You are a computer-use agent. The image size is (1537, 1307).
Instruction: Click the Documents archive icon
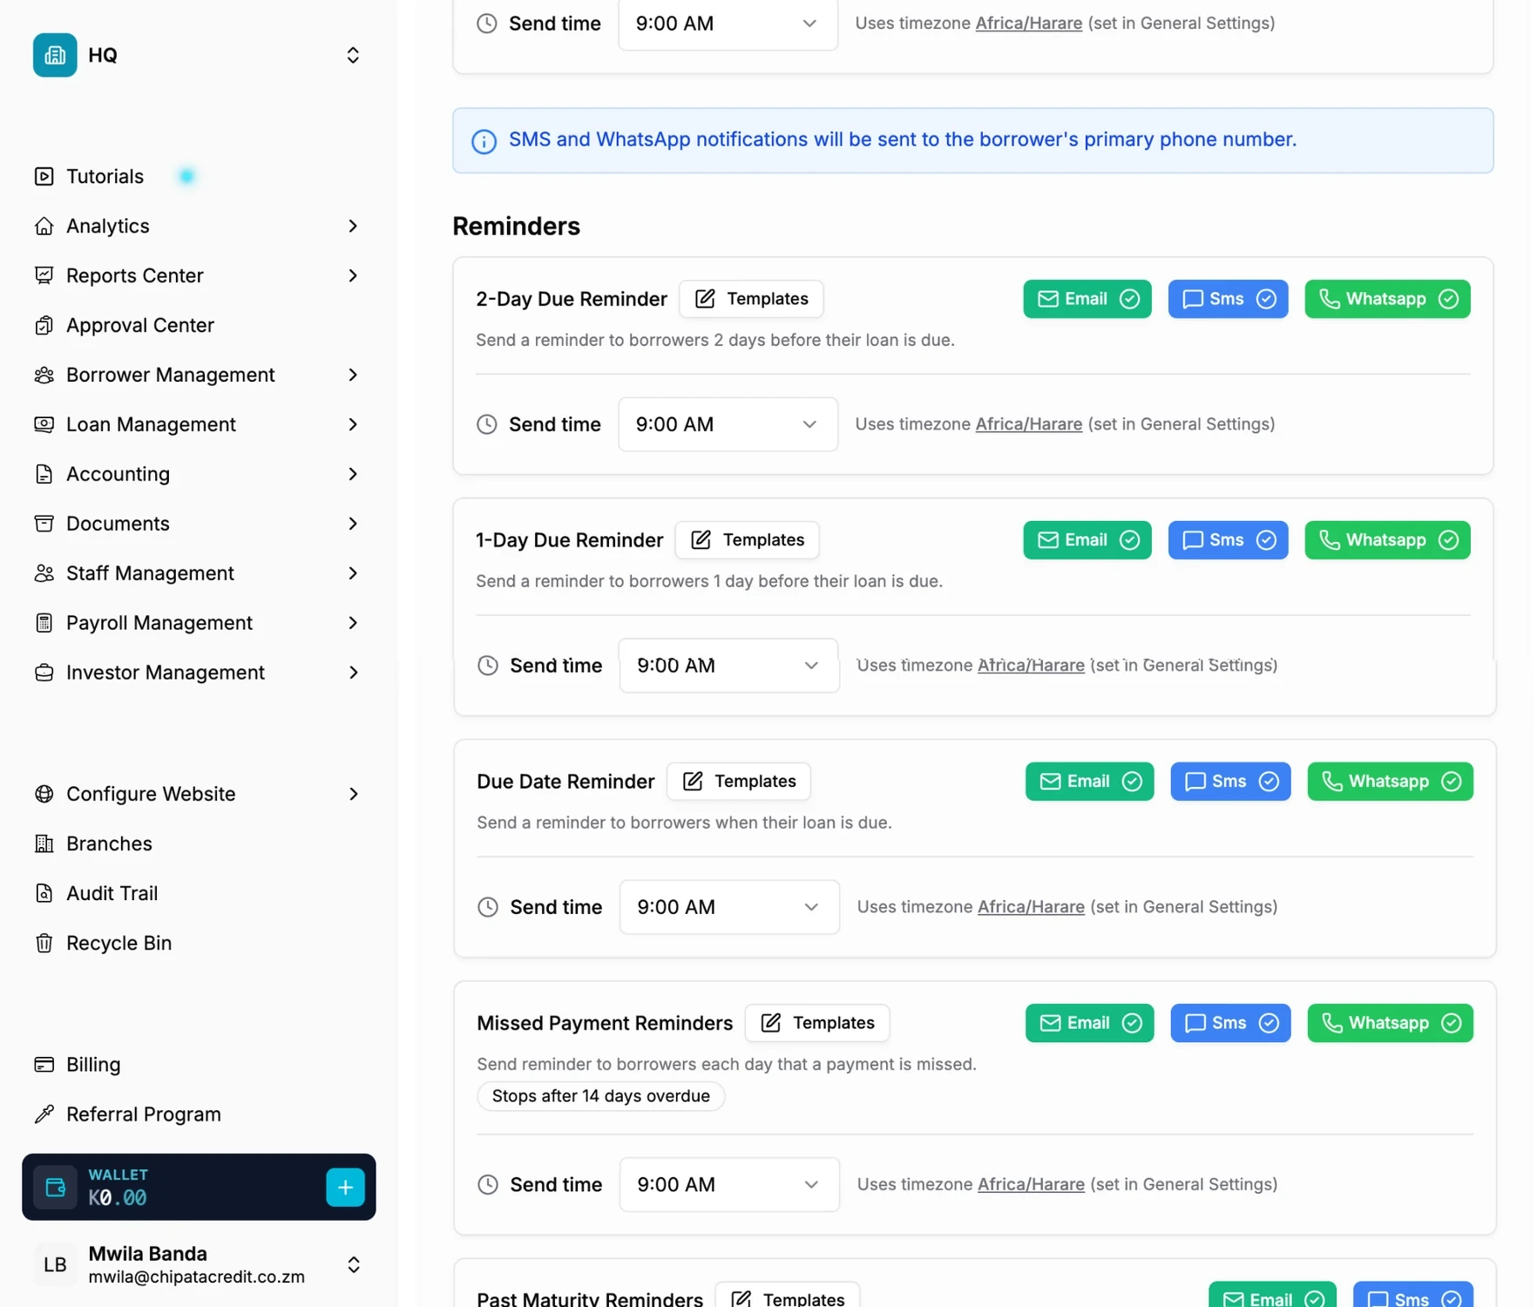click(44, 524)
